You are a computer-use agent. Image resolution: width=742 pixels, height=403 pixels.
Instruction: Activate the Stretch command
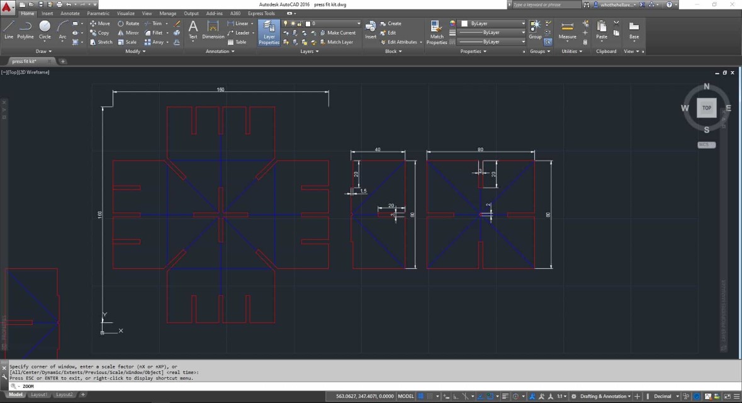coord(101,42)
